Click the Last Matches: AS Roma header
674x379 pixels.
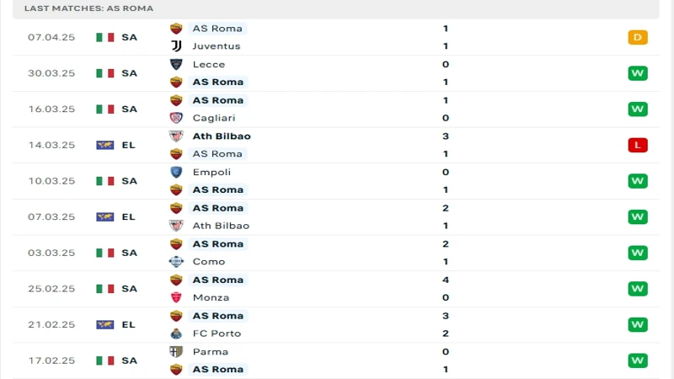(x=89, y=8)
